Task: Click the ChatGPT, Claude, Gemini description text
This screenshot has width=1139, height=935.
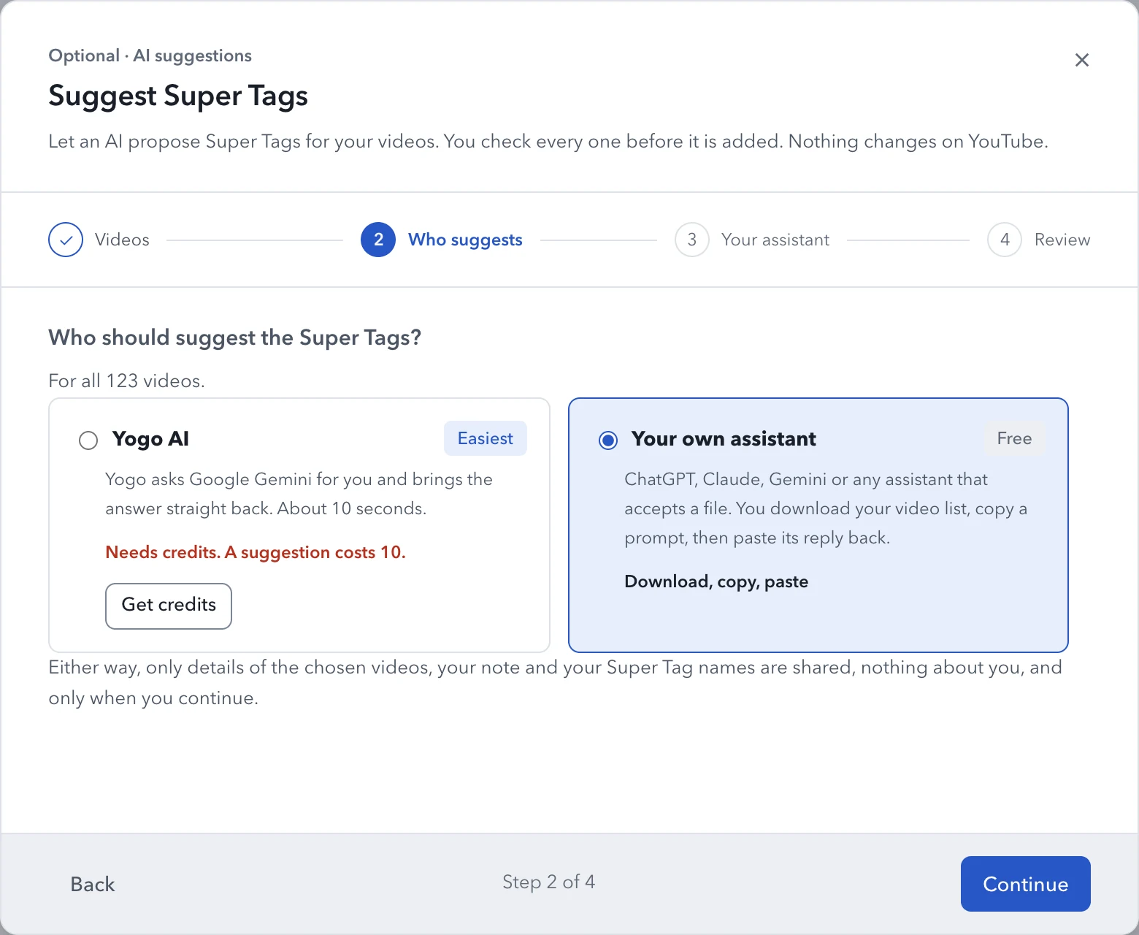Action: point(826,508)
